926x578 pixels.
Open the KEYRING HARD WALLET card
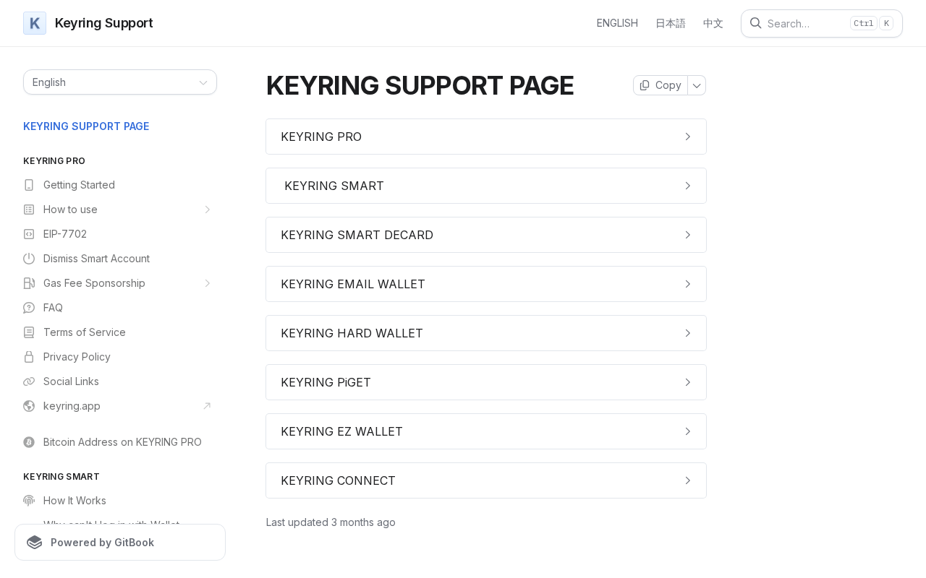click(x=486, y=333)
